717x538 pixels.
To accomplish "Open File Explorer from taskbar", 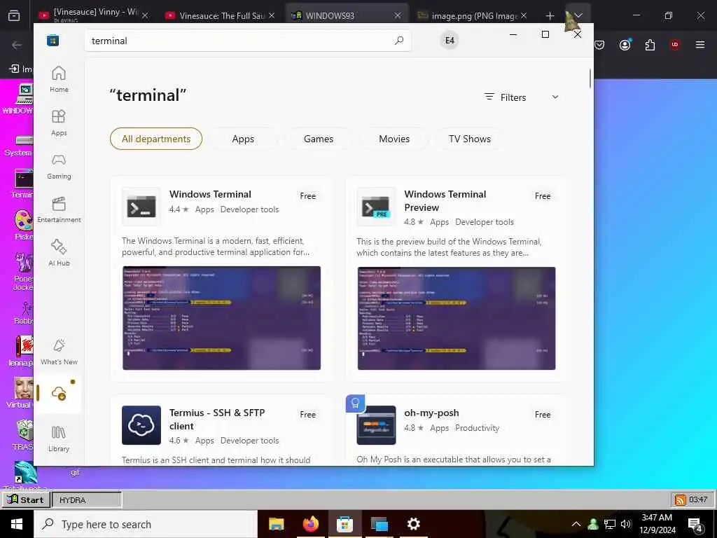I will [276, 524].
